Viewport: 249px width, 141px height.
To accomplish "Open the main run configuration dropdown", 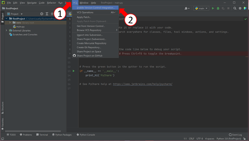I will click(x=201, y=8).
